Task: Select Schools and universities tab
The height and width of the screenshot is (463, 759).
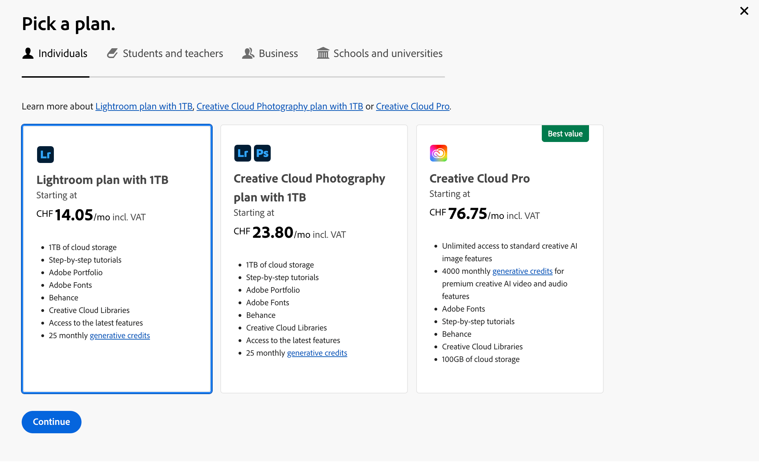Action: [x=388, y=54]
